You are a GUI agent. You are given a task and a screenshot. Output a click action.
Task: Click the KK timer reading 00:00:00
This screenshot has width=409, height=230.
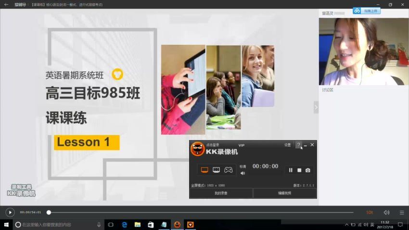click(x=265, y=166)
